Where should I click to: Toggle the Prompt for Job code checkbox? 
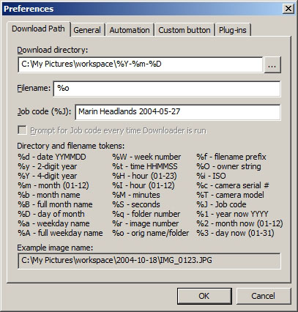tap(22, 130)
